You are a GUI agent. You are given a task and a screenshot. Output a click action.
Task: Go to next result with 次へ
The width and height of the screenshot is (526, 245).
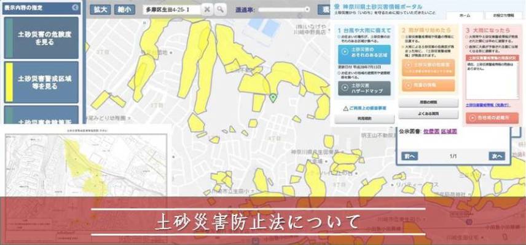[x=497, y=156]
